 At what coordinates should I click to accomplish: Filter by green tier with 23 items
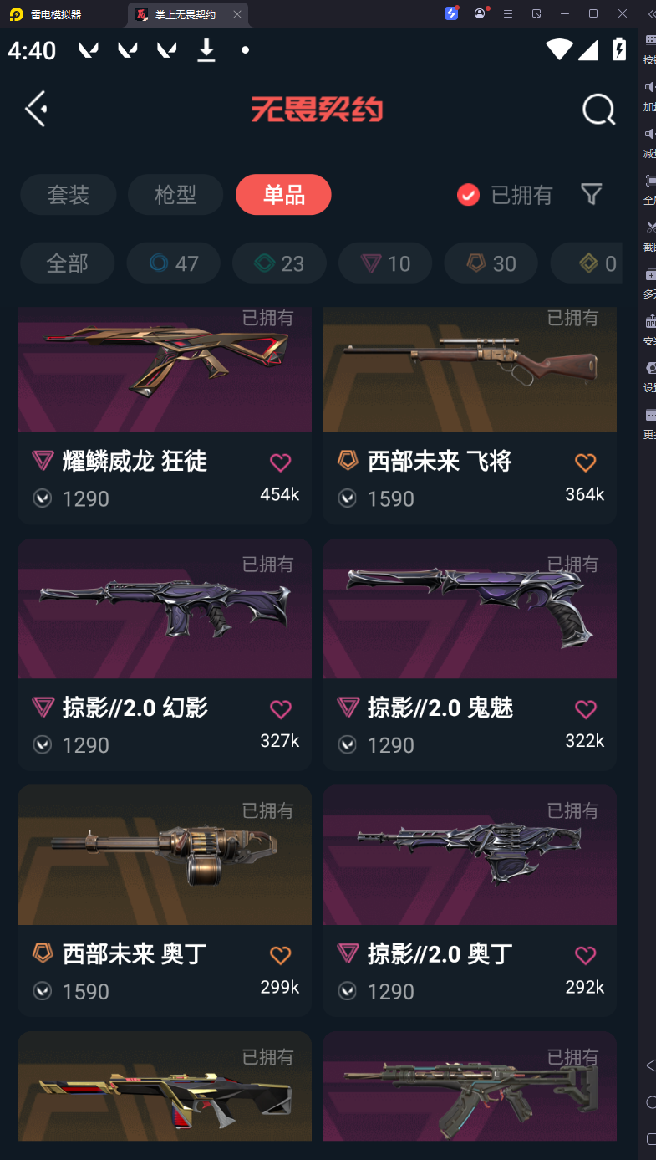[x=279, y=263]
